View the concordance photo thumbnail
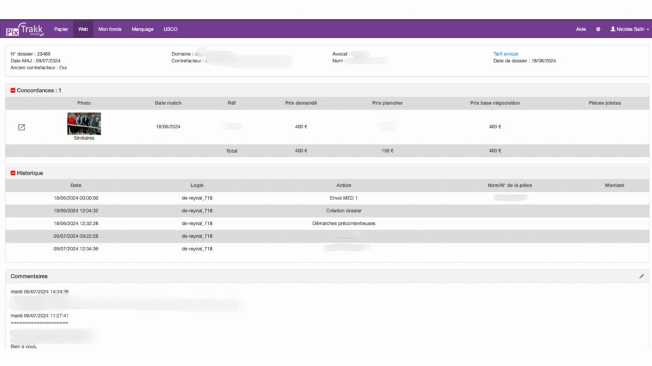The width and height of the screenshot is (652, 366). [x=84, y=123]
